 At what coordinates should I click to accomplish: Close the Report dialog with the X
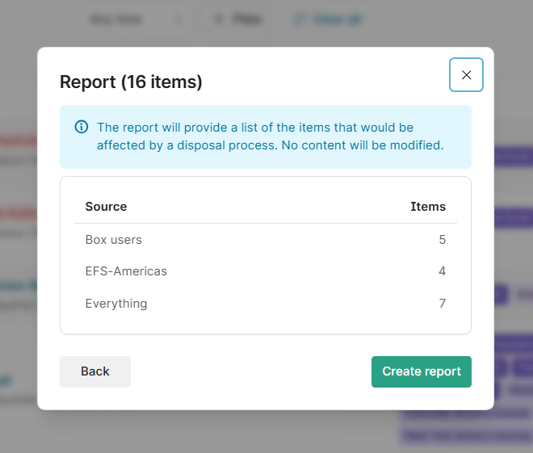click(x=466, y=75)
